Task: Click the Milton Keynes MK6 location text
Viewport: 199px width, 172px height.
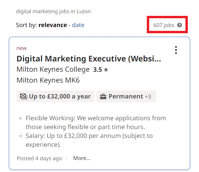Action: click(48, 80)
